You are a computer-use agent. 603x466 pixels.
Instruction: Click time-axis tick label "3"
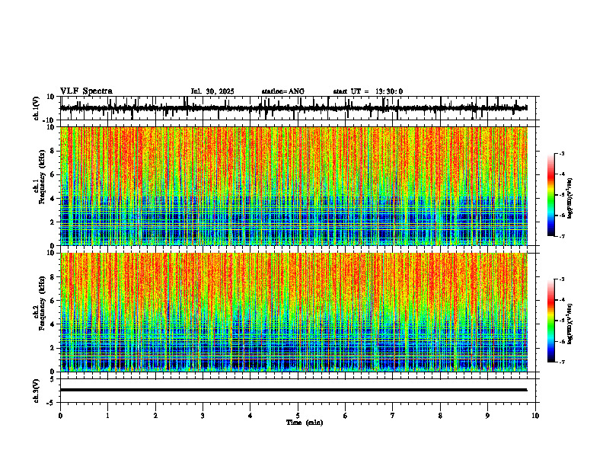(203, 416)
